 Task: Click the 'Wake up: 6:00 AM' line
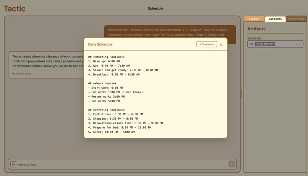click(104, 61)
